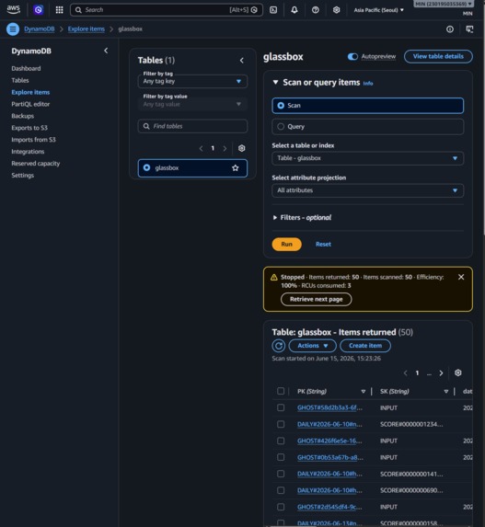
Task: Go to next items page
Action: click(x=441, y=373)
